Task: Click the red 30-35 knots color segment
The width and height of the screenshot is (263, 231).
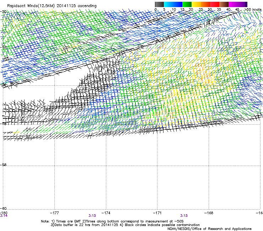Action: [x=215, y=4]
